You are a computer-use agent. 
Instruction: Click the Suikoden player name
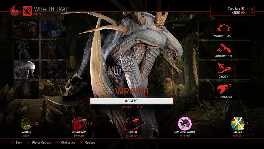point(26,132)
